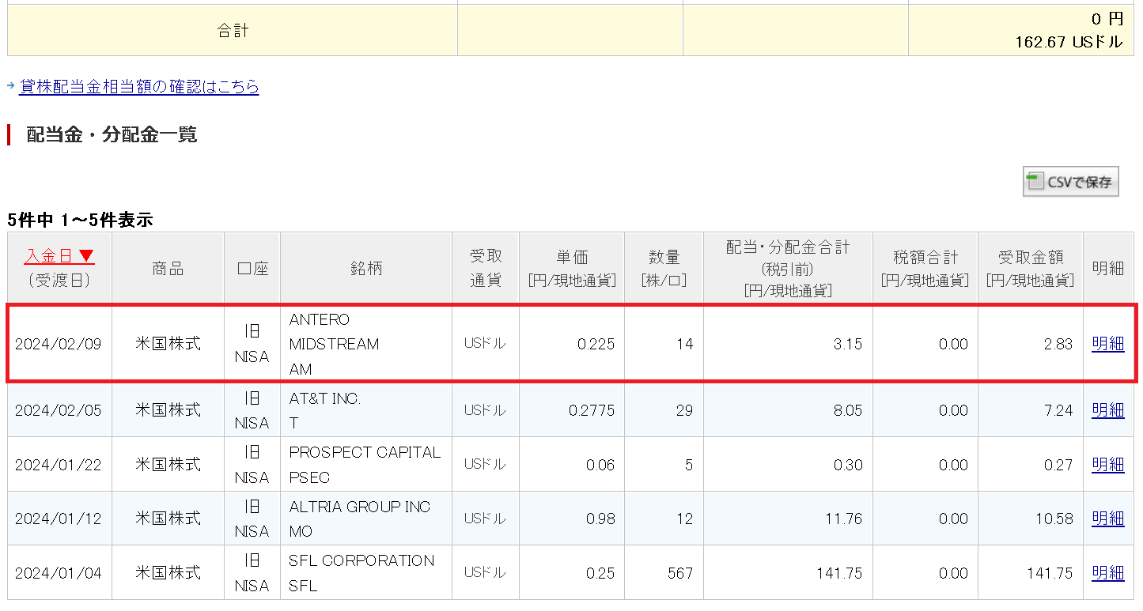The width and height of the screenshot is (1143, 611).
Task: Click the 5件中 1～5件表示 count text
Action: coord(80,220)
